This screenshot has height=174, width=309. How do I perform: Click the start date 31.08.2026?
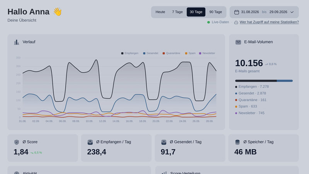250,12
